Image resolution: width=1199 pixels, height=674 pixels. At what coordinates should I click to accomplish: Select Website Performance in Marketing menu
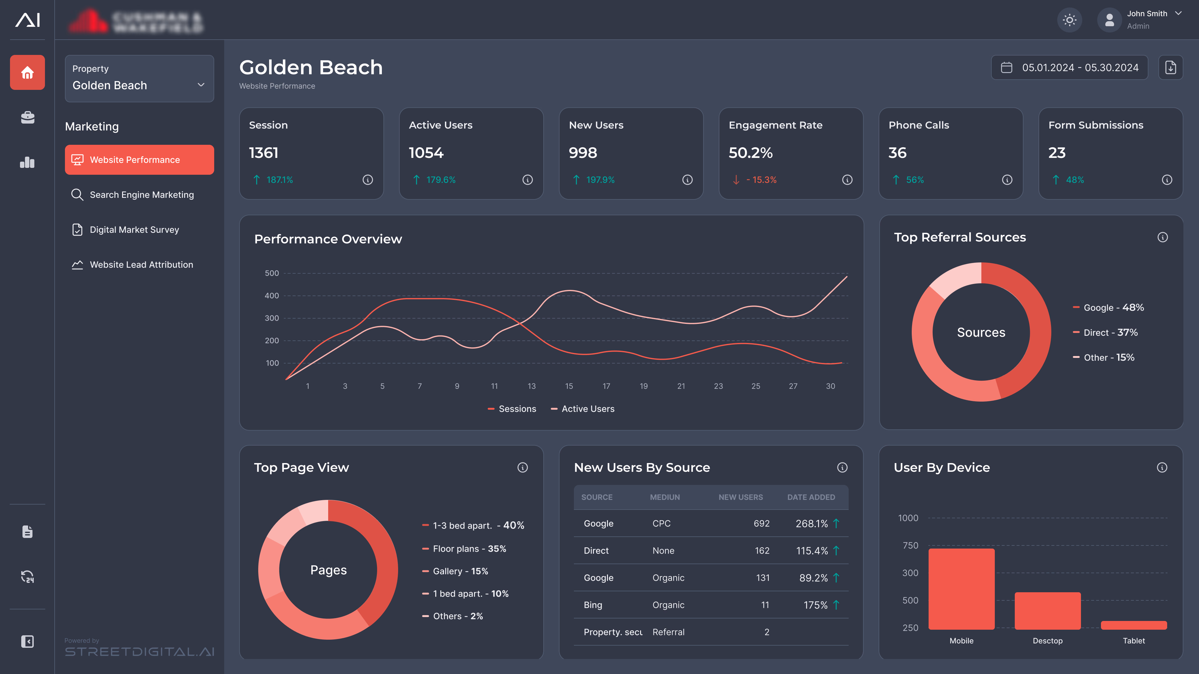point(139,159)
